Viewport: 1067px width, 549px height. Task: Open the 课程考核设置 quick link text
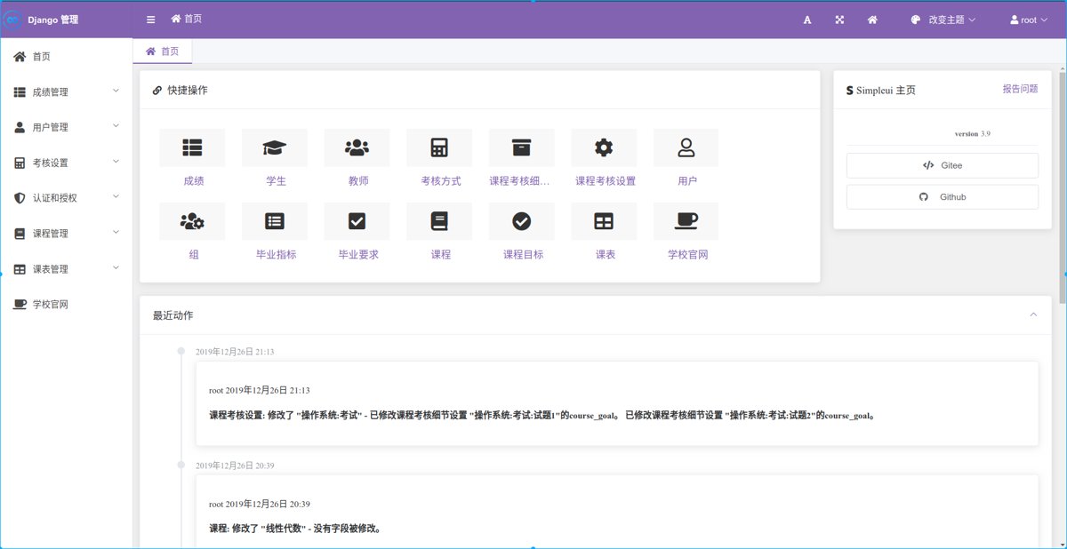606,181
